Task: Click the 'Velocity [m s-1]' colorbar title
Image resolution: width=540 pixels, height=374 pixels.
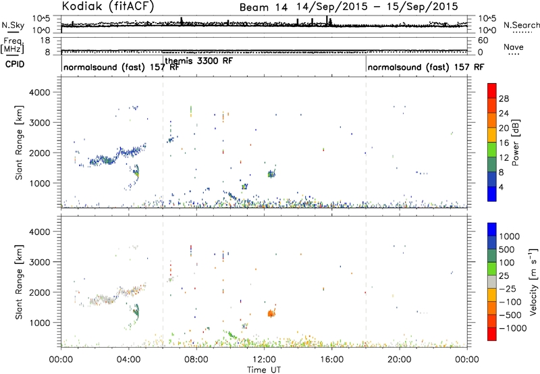Action: pos(533,282)
